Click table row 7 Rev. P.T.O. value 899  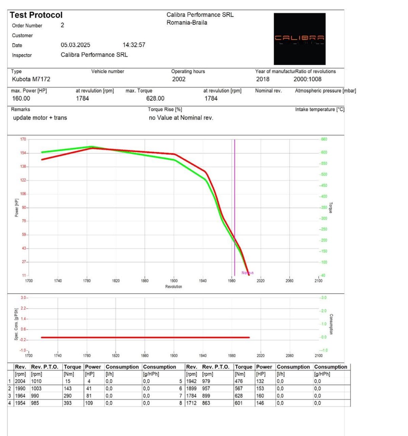[x=206, y=396]
